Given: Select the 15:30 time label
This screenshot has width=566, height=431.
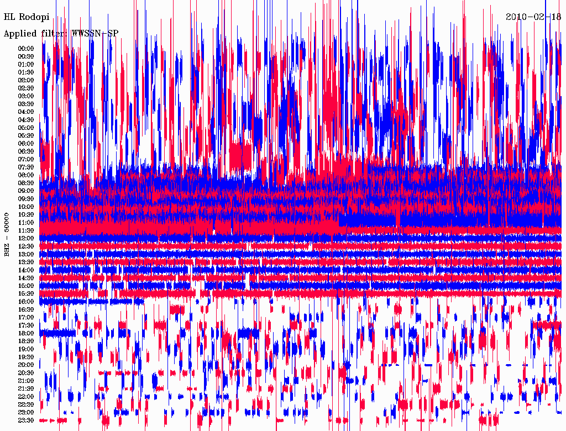Looking at the screenshot, I should tap(26, 294).
